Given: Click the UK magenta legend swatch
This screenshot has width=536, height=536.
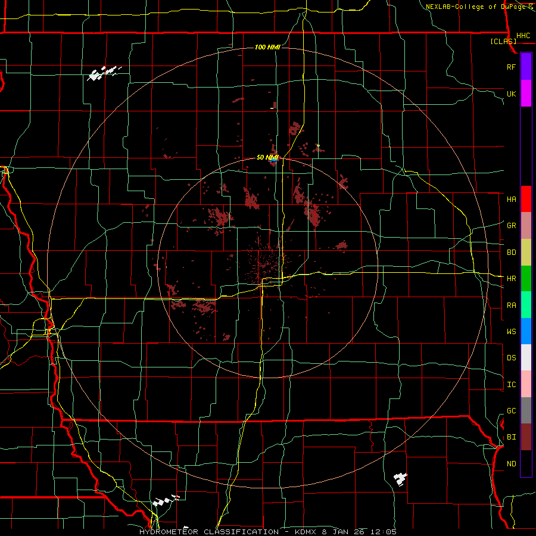Looking at the screenshot, I should coord(526,94).
